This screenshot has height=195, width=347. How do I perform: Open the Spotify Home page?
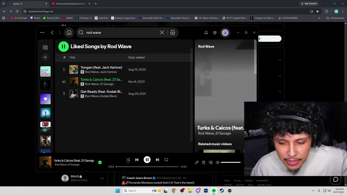click(69, 32)
